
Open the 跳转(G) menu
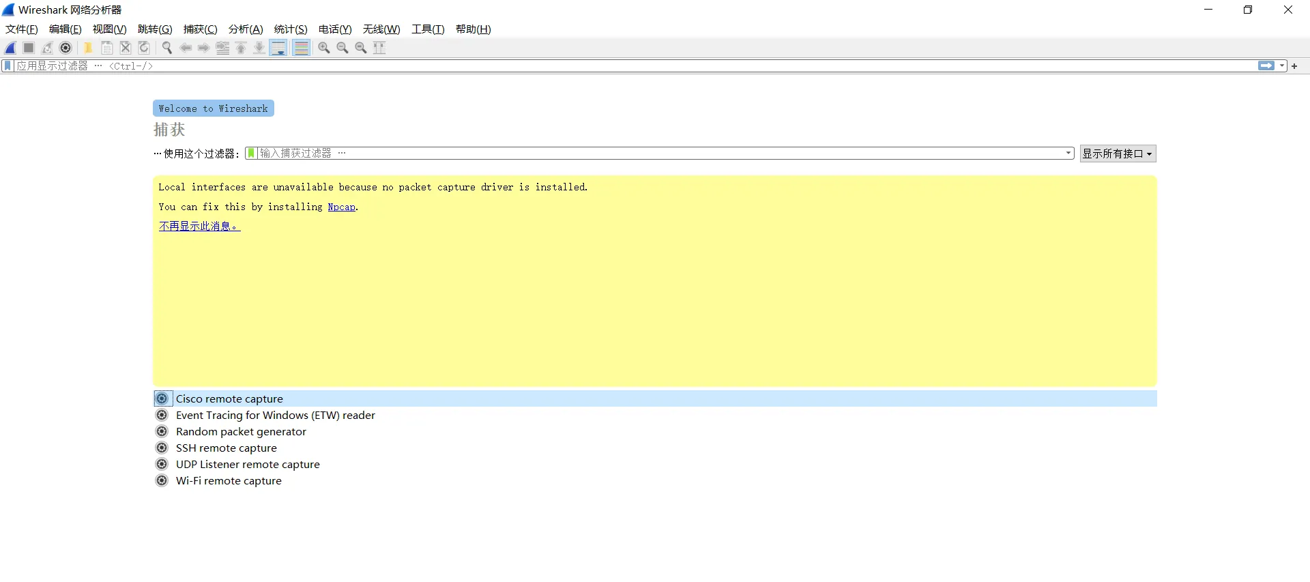(x=155, y=29)
